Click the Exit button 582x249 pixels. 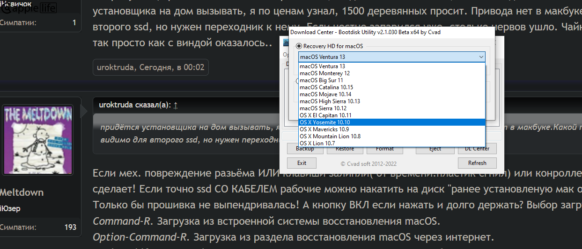pos(302,163)
